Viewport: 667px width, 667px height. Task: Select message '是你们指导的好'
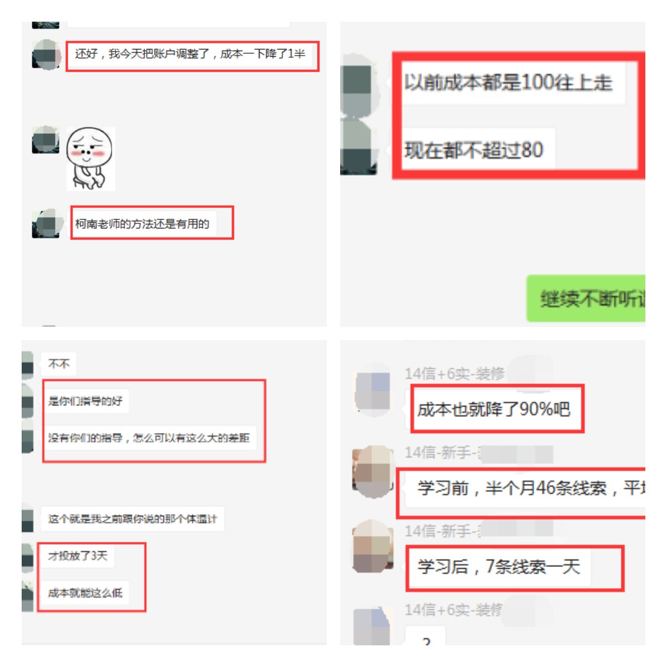point(86,401)
